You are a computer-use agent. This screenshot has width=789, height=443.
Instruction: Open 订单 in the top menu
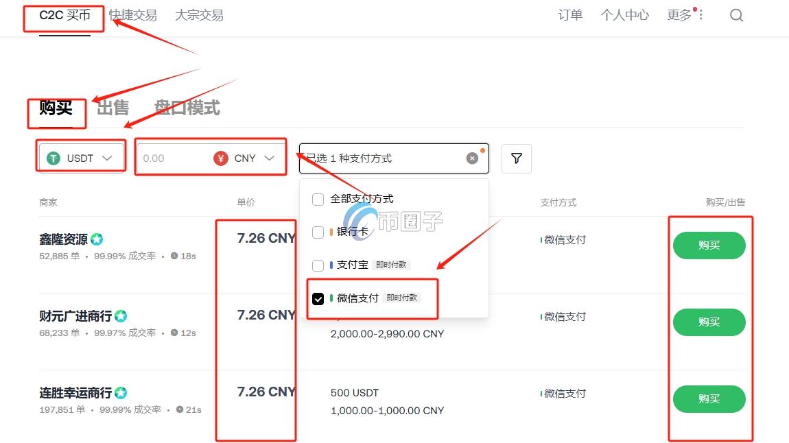pyautogui.click(x=570, y=14)
